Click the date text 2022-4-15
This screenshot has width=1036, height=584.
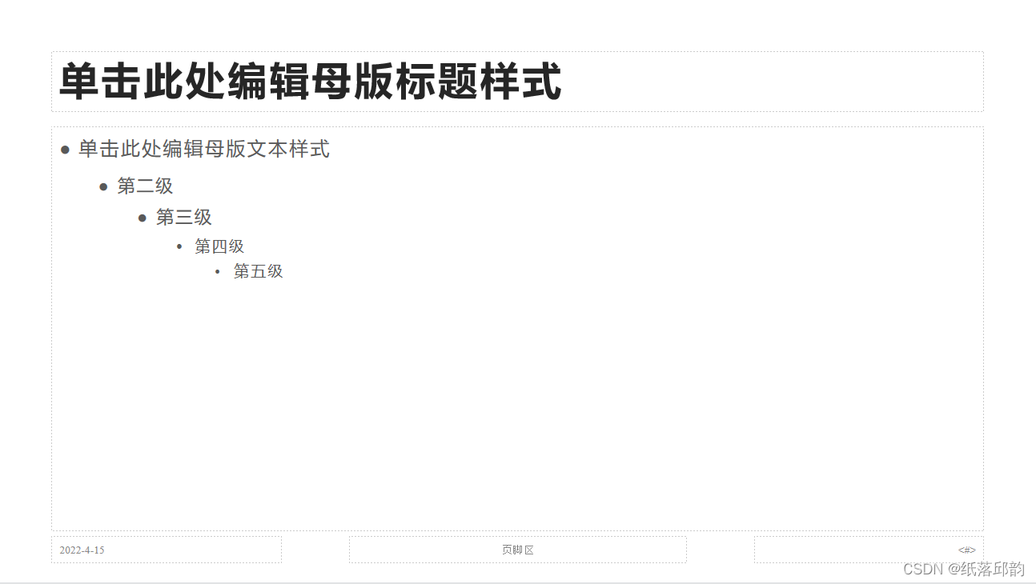coord(82,550)
